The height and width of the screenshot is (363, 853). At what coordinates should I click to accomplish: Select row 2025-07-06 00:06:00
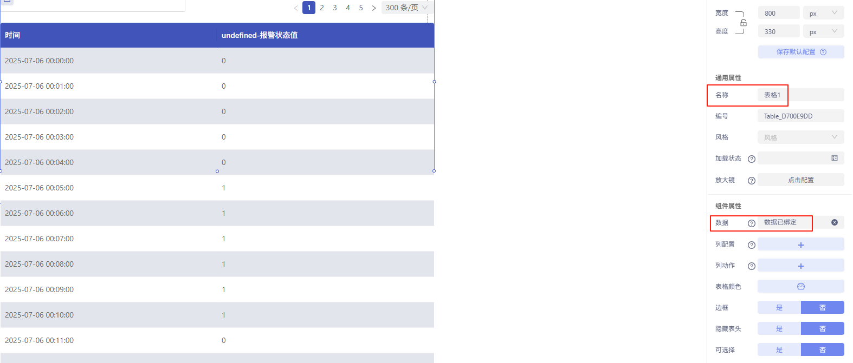pyautogui.click(x=217, y=213)
